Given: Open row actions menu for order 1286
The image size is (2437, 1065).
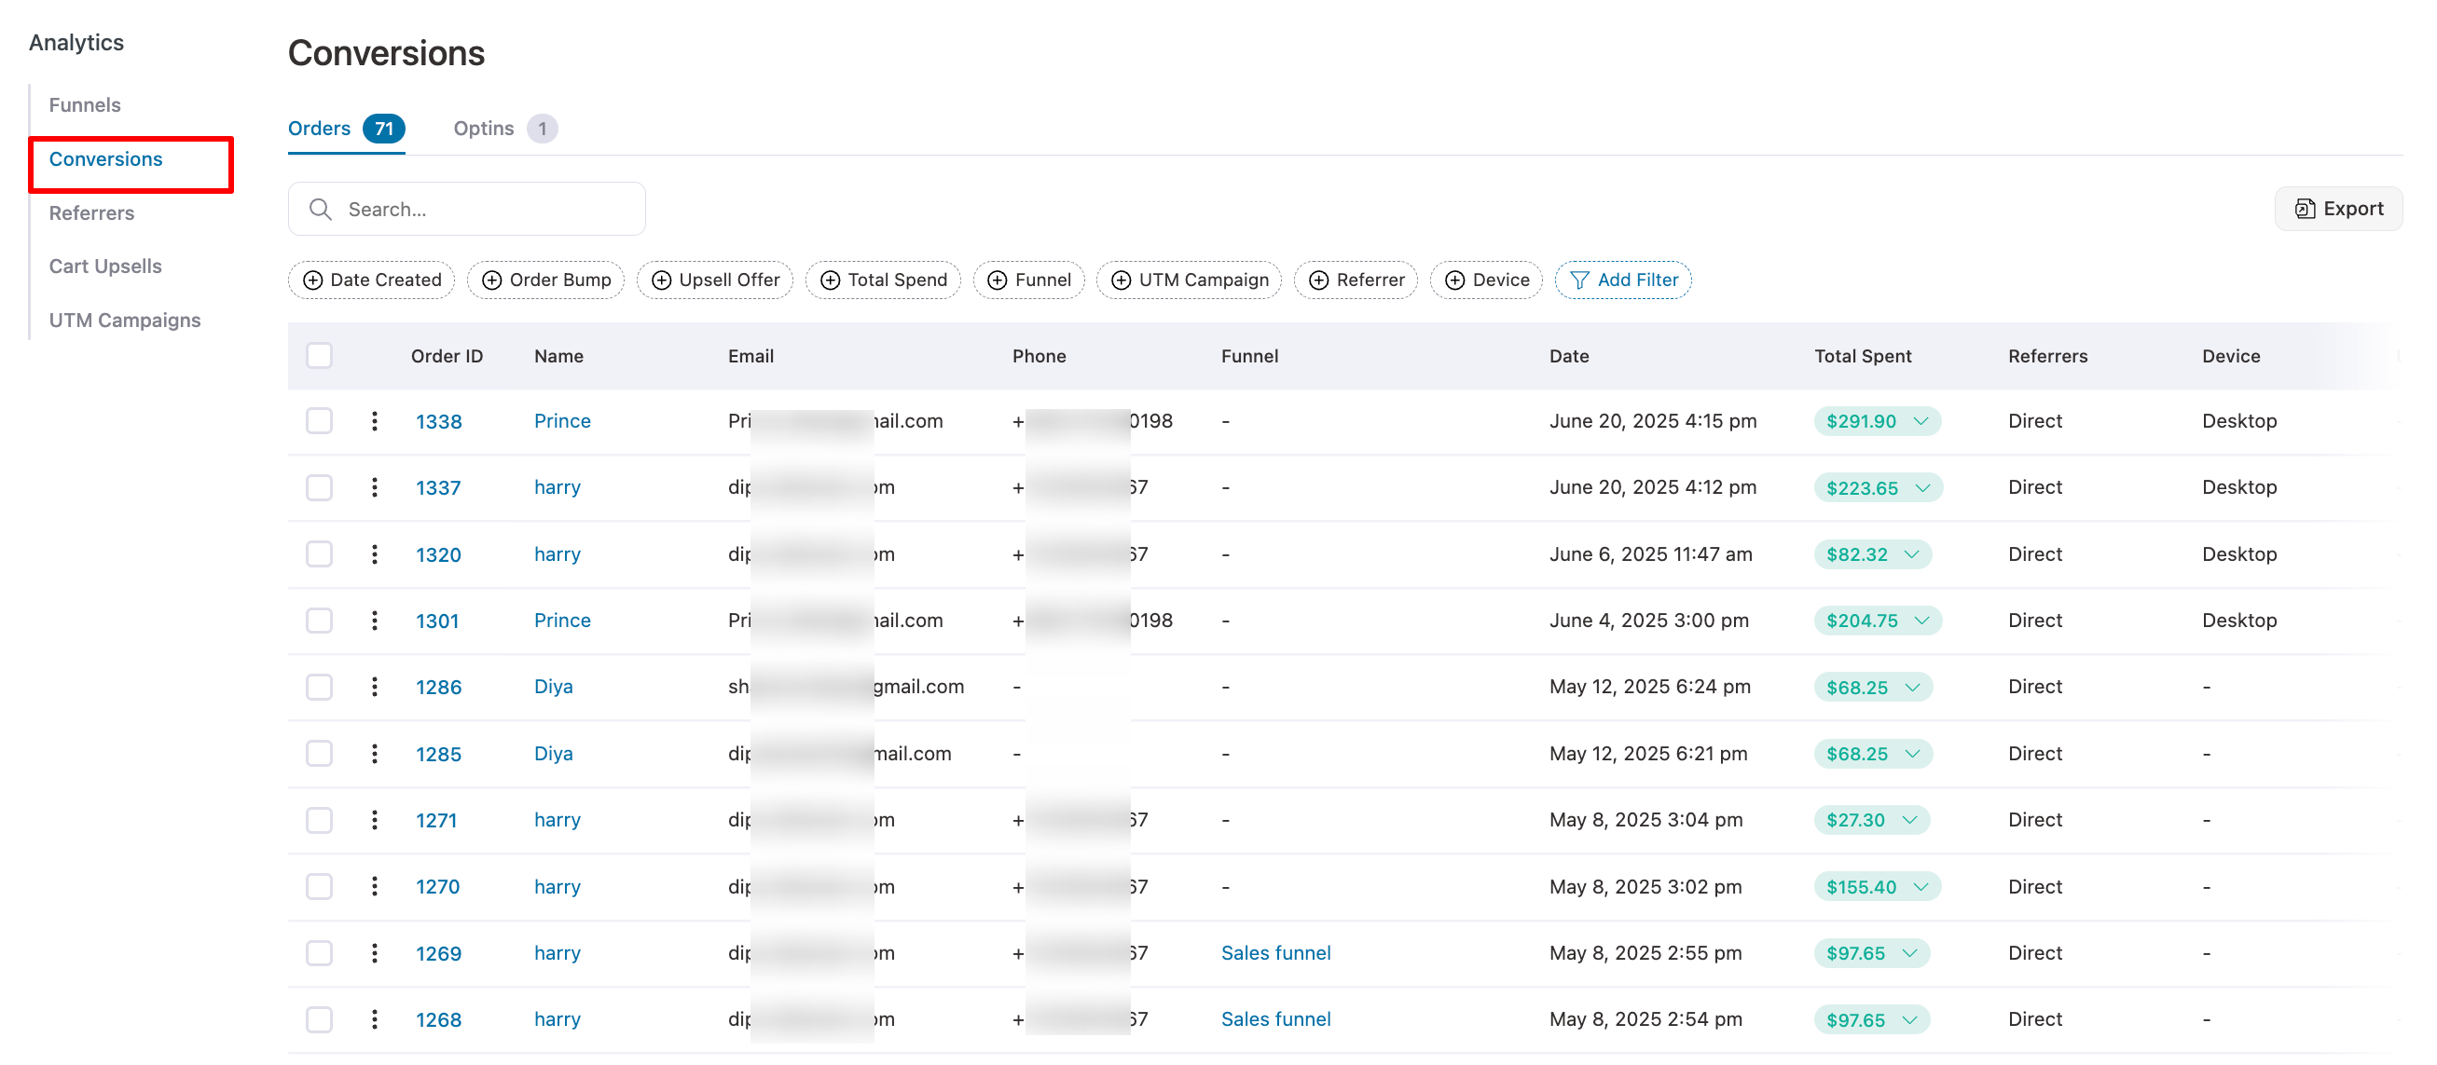Looking at the screenshot, I should pyautogui.click(x=375, y=687).
